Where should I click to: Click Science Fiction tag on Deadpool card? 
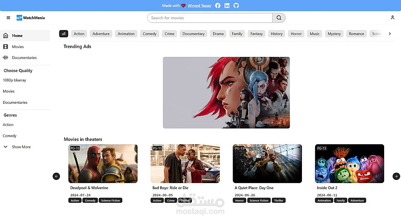tap(111, 201)
